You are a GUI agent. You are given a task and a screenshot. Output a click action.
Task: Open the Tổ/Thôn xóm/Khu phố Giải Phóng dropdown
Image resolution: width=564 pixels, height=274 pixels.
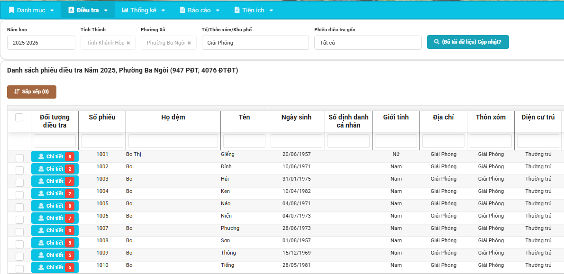click(x=255, y=43)
